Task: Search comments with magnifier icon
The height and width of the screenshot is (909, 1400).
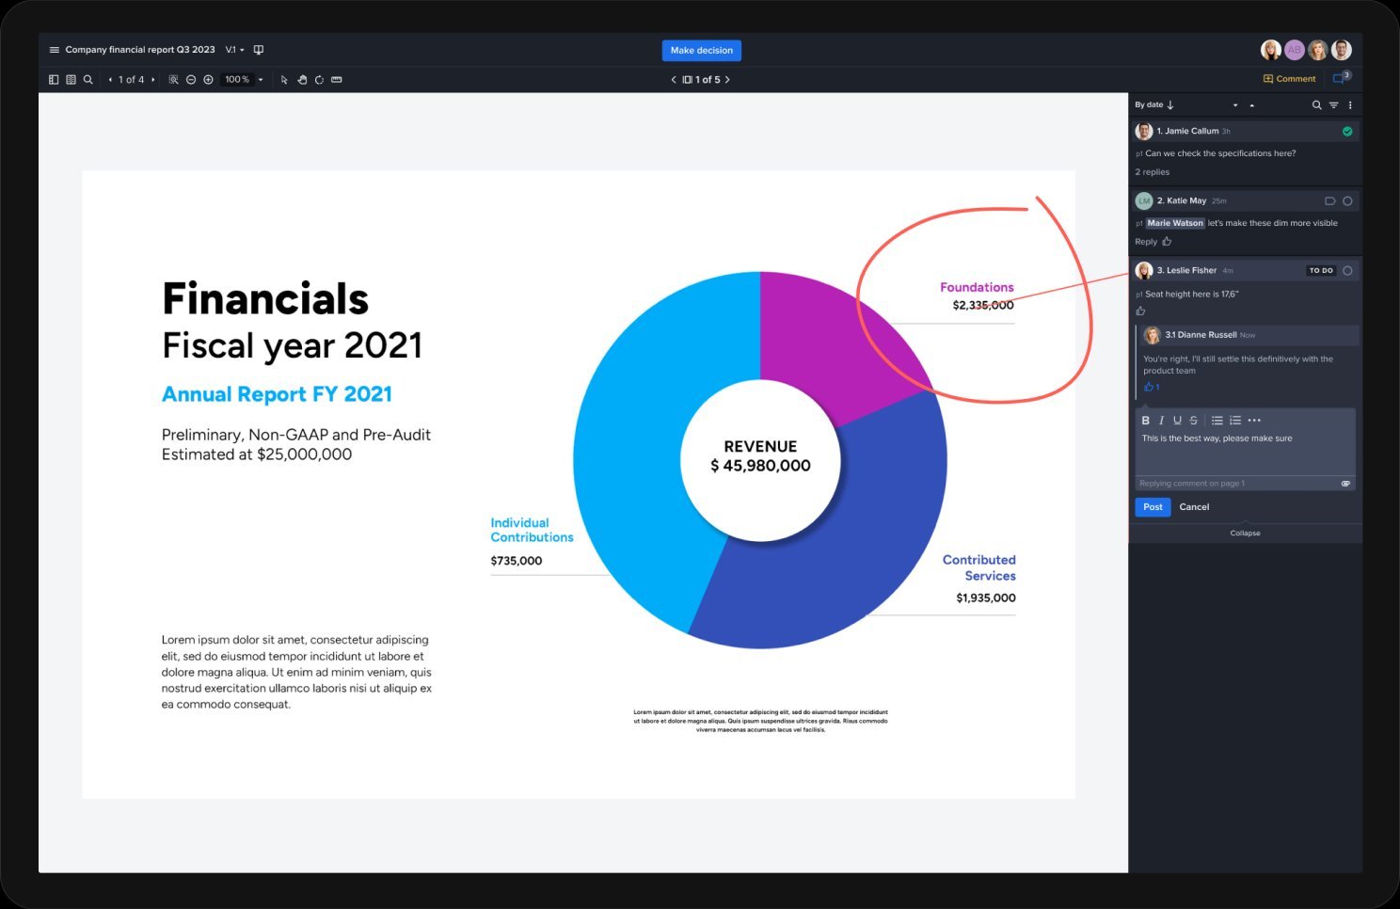Action: [x=1316, y=105]
